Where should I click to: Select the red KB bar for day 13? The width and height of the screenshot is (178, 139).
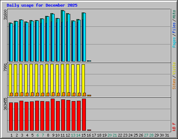pos(73,116)
